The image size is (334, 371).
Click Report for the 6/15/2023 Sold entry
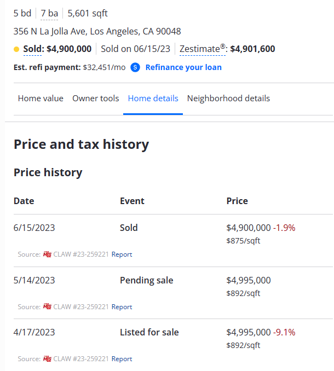pos(122,254)
